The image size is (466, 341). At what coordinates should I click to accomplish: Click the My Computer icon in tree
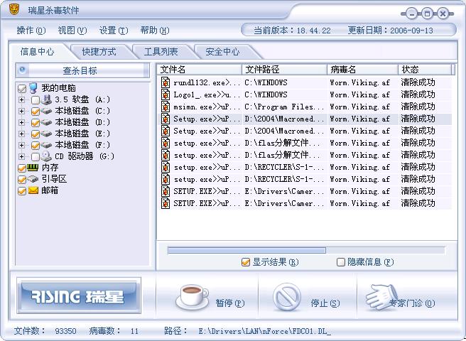click(33, 88)
